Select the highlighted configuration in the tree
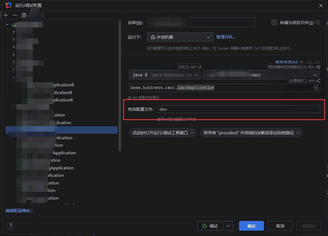The height and width of the screenshot is (236, 328). pos(62,130)
